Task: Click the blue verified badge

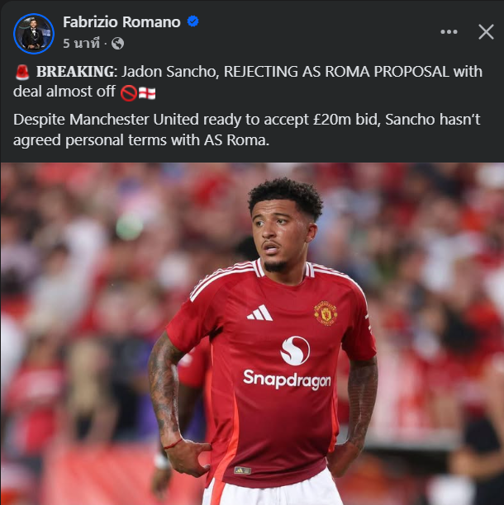Action: [x=193, y=21]
